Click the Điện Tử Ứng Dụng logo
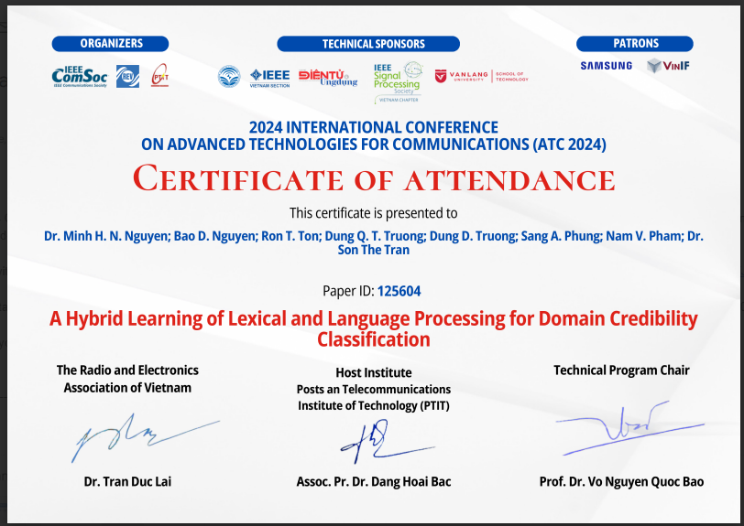 click(x=328, y=77)
